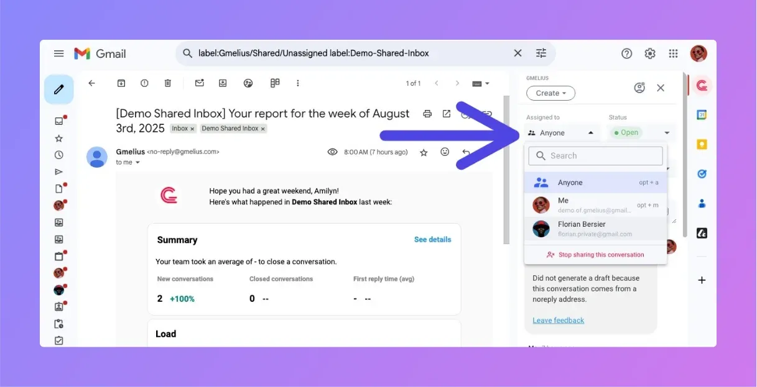The image size is (757, 387).
Task: Click the 'Load' section heading
Action: pyautogui.click(x=166, y=334)
